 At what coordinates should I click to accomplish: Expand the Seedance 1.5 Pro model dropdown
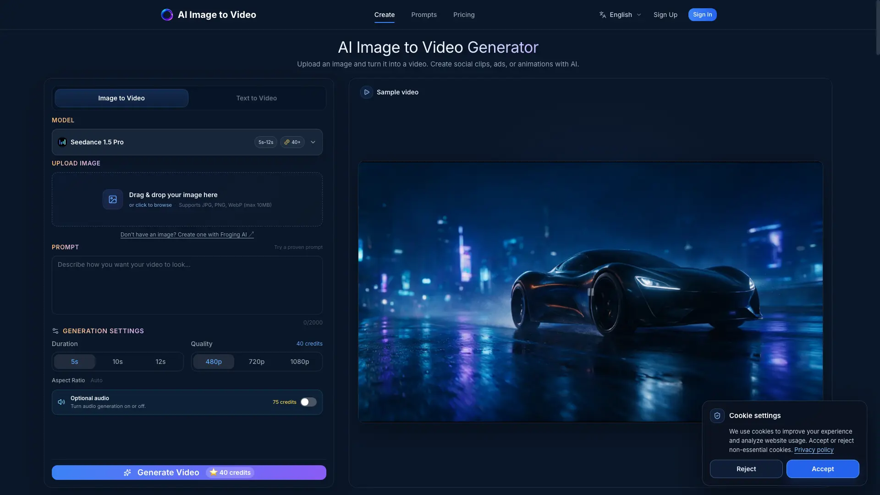(x=187, y=142)
